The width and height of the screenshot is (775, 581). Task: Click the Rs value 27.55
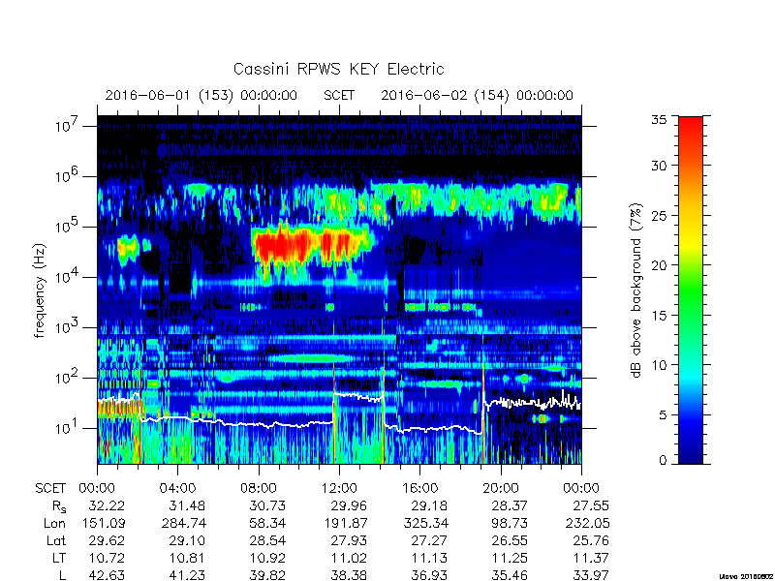tap(590, 506)
